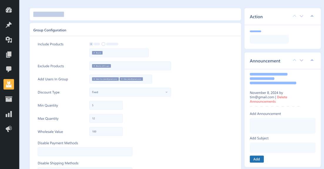
Task: Open the Dashboard gauge icon in sidebar
Action: [9, 10]
